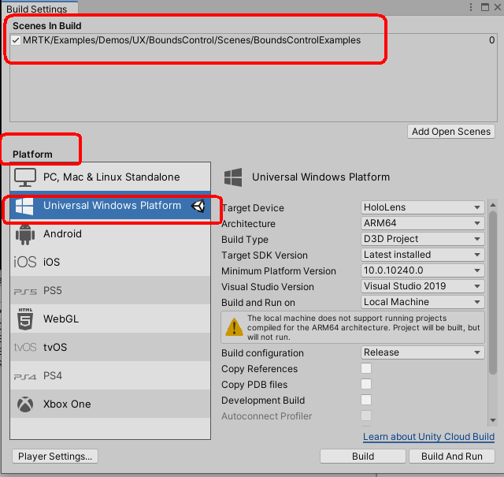Tick the Development Build checkbox
Screen dimensions: 504x477
click(366, 400)
